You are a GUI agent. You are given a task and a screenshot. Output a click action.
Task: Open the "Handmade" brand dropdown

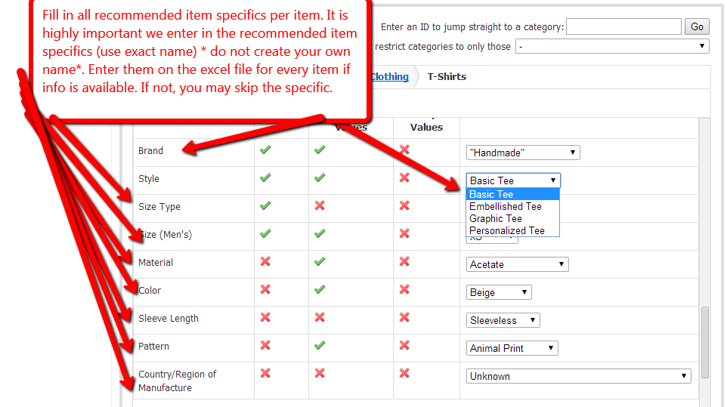pyautogui.click(x=523, y=153)
